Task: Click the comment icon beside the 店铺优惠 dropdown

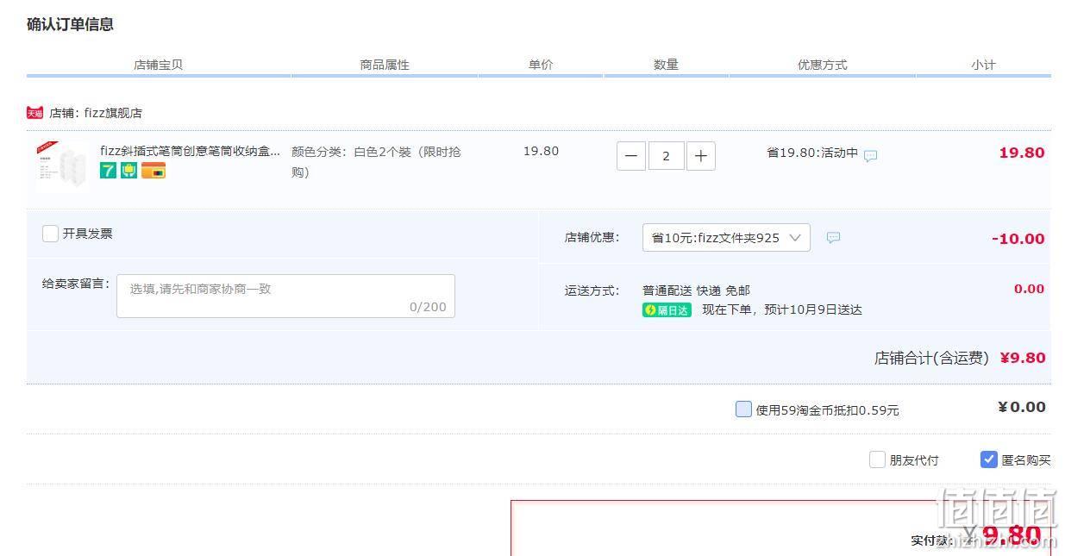Action: tap(833, 237)
